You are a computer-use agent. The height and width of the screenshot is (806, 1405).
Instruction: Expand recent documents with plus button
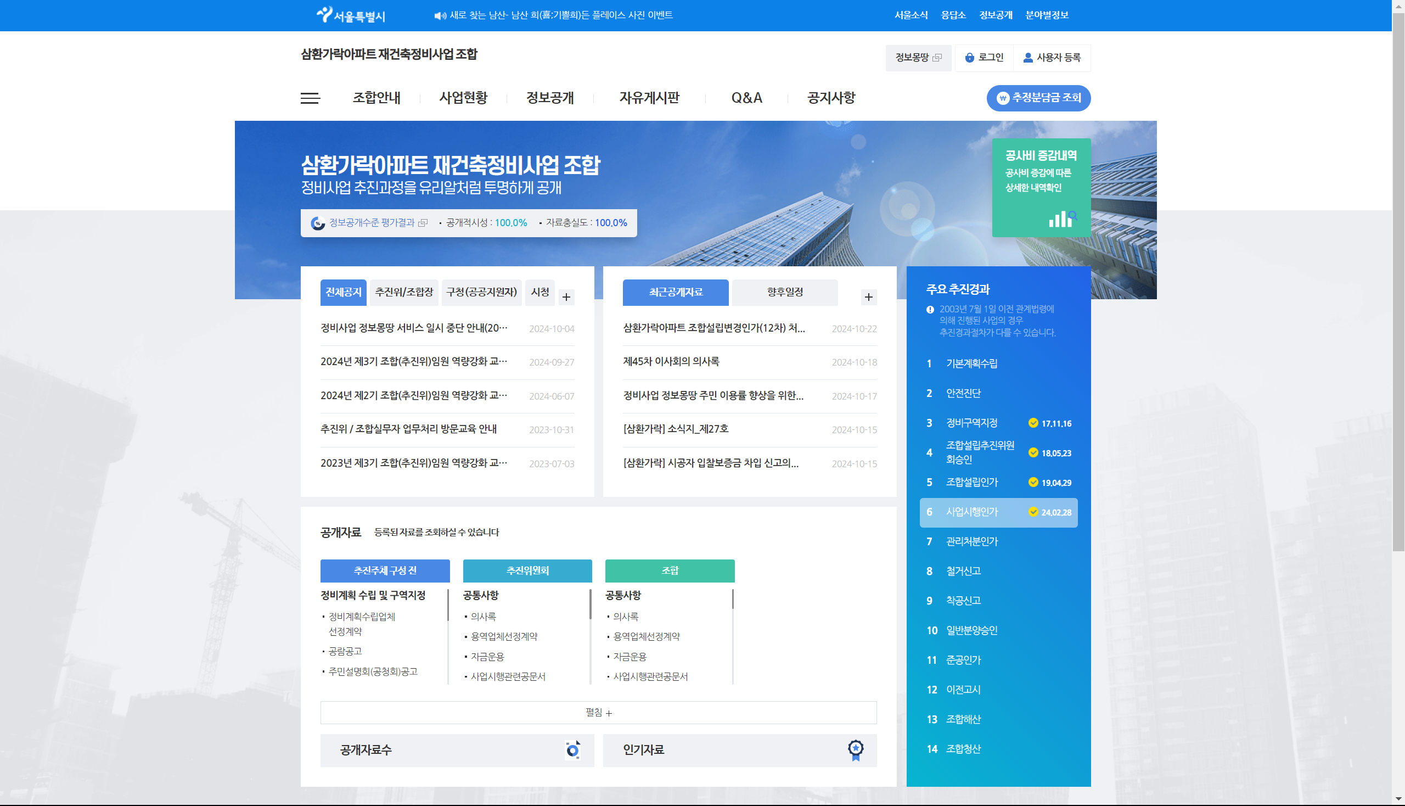point(868,297)
